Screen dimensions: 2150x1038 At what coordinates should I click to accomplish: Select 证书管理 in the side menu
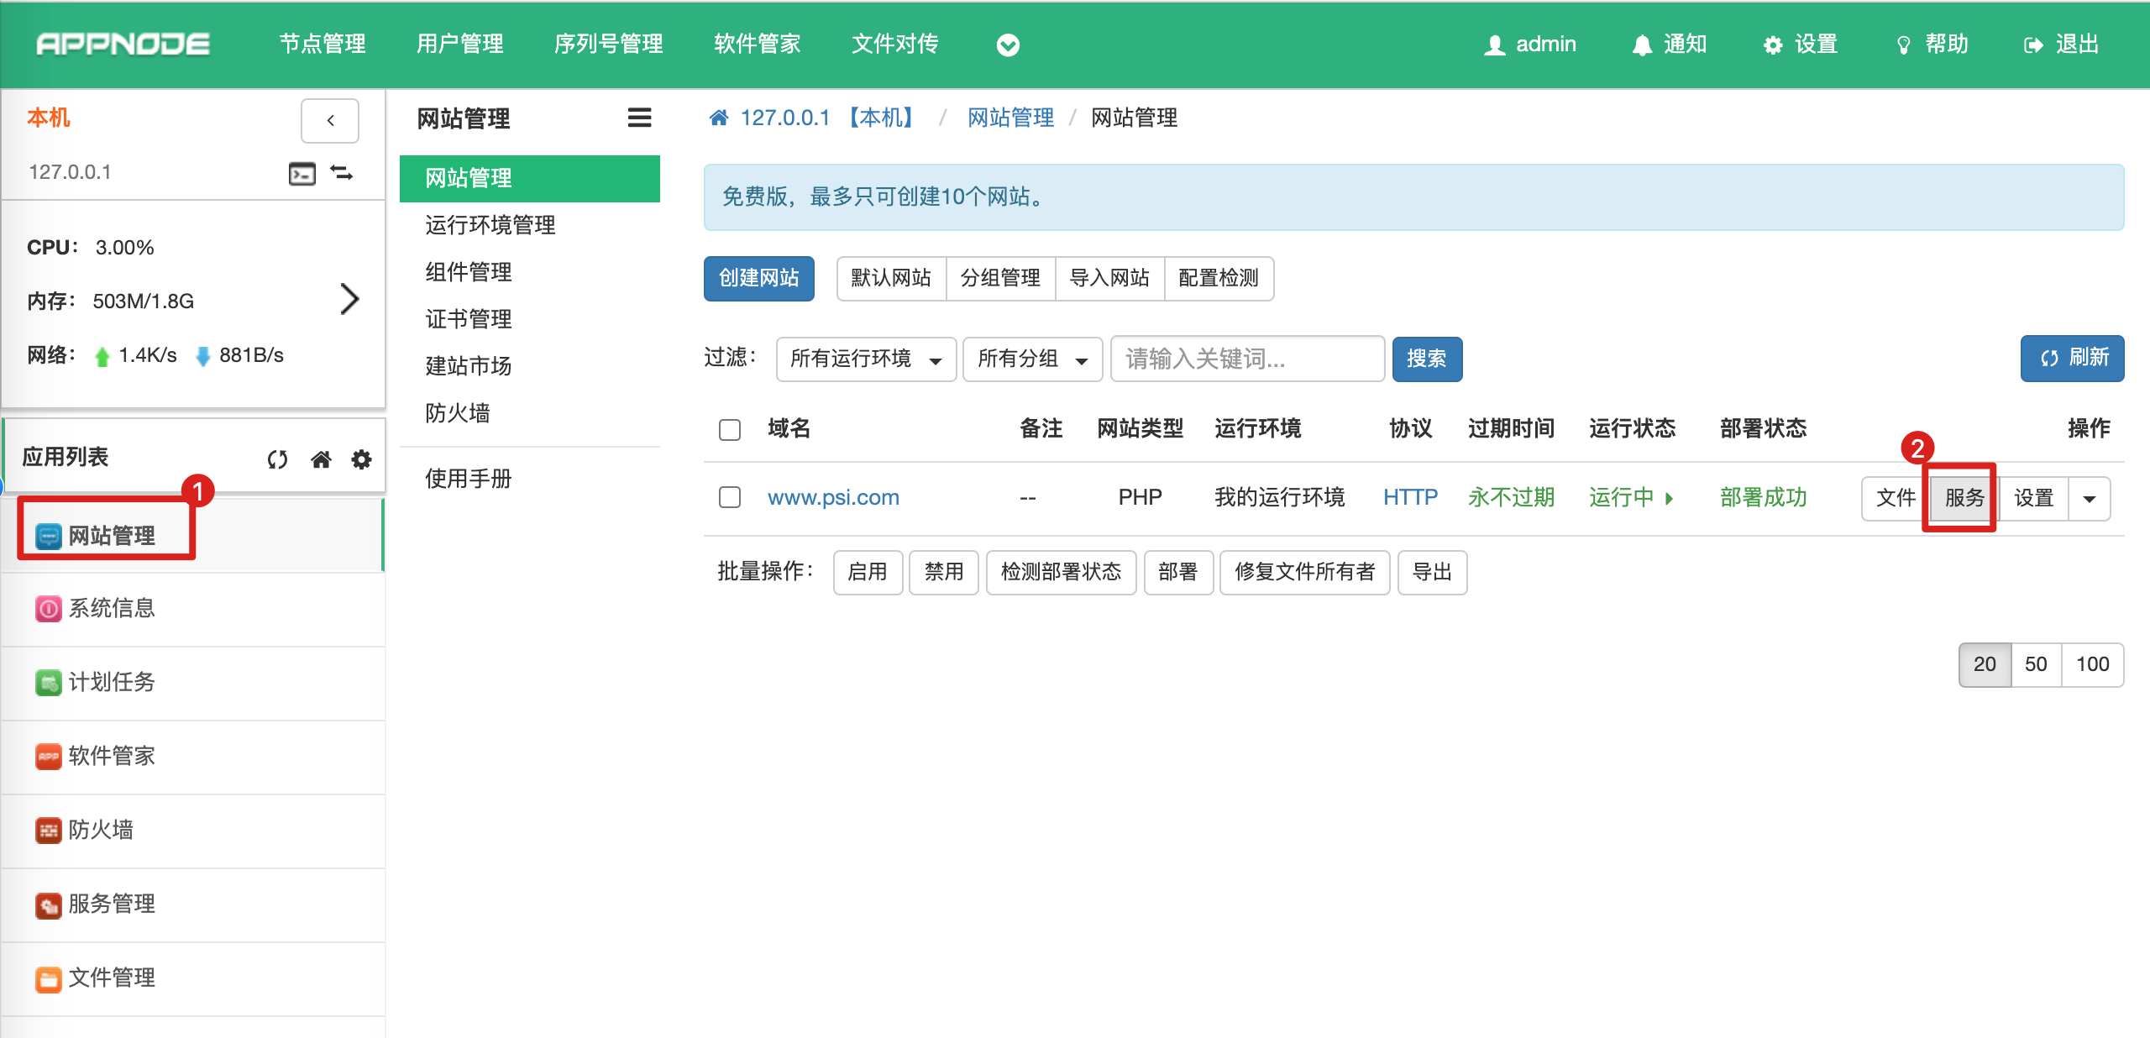pos(468,319)
